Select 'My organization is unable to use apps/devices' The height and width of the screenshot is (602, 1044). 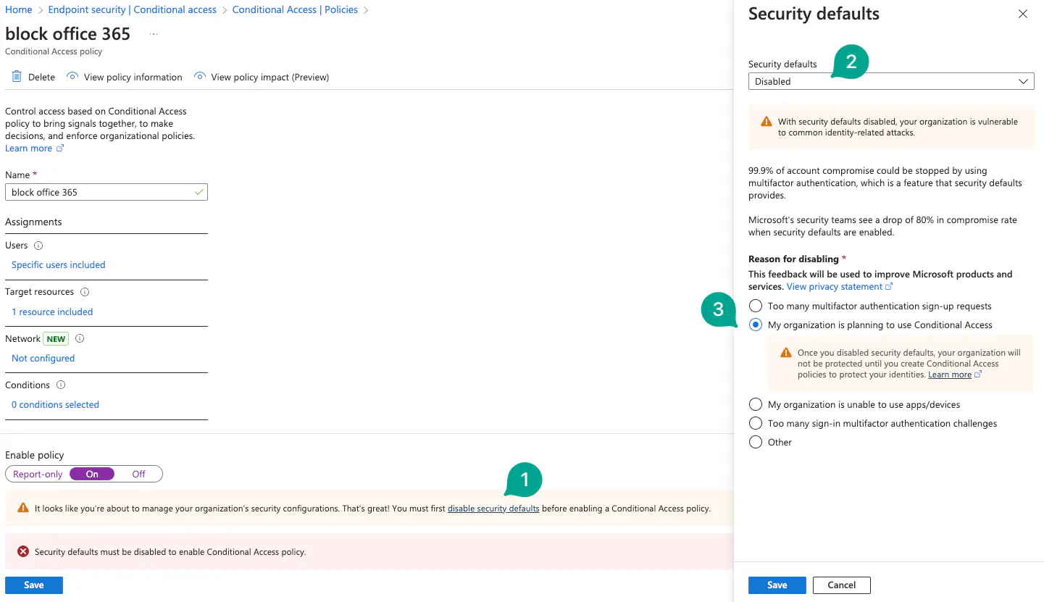pyautogui.click(x=756, y=404)
